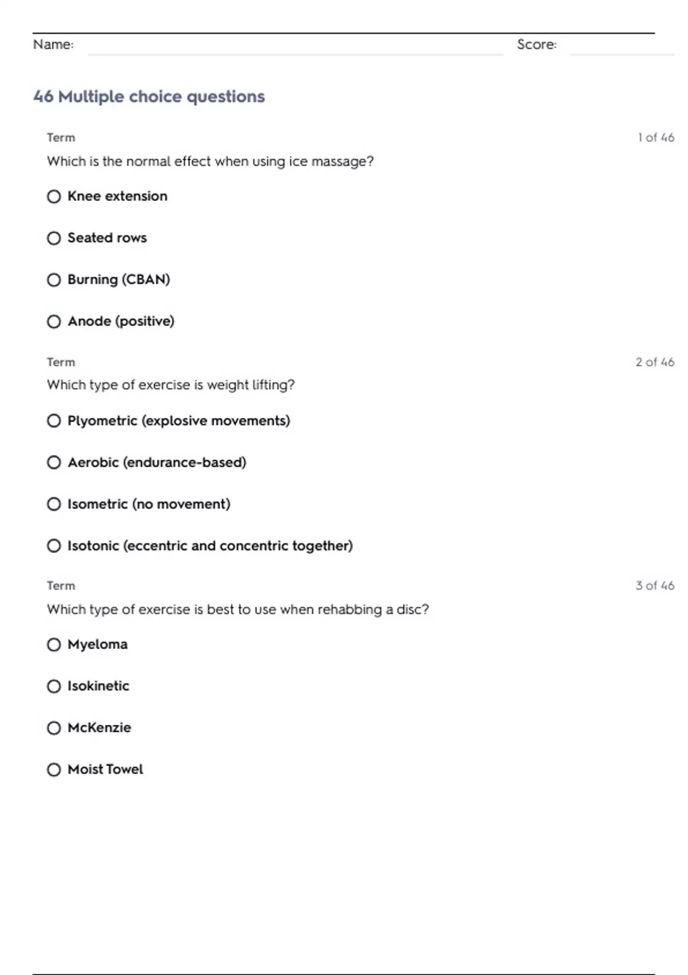
Task: Select the Knee extension radio button
Action: 54,197
